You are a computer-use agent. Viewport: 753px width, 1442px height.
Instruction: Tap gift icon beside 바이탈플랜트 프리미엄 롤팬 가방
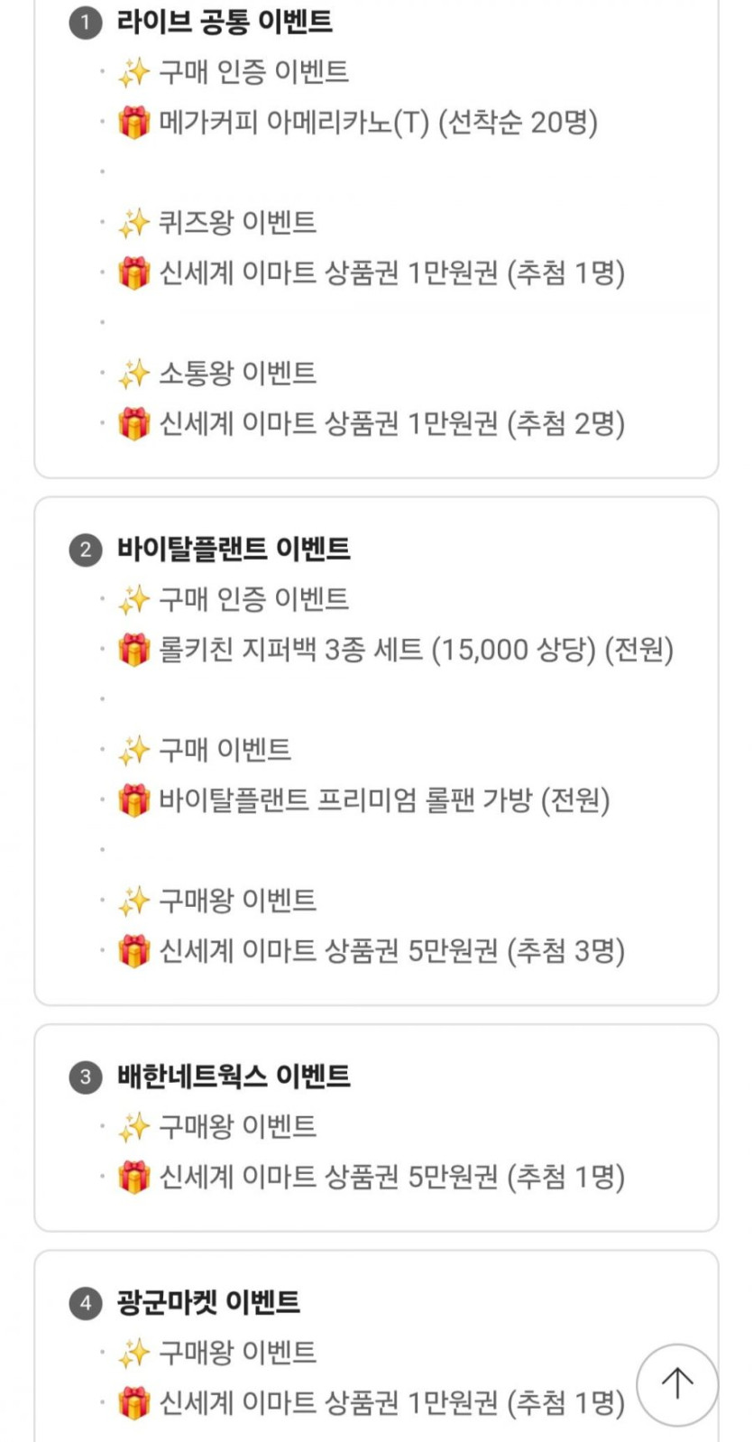pos(134,800)
